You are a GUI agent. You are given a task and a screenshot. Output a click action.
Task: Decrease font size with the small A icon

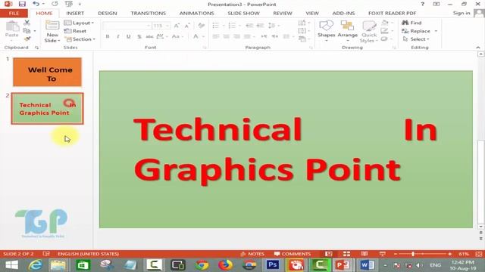point(186,26)
